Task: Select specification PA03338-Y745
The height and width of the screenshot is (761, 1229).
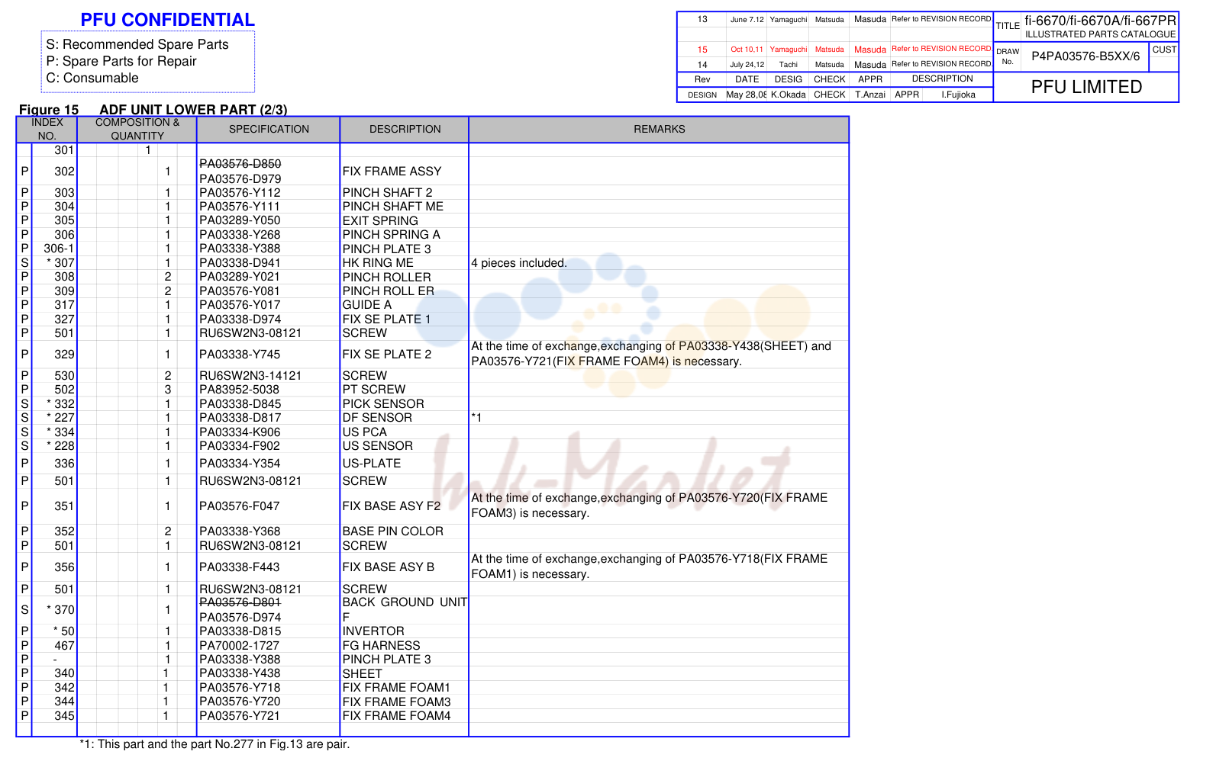Action: (x=240, y=354)
